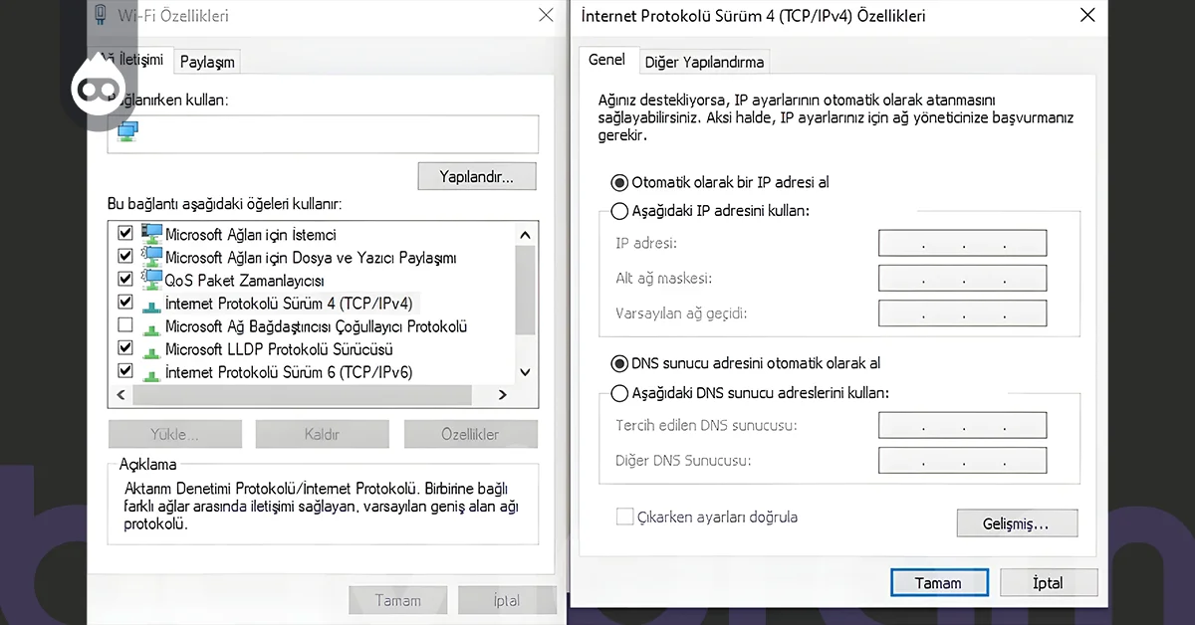Click the IP adresi input field

coord(962,242)
